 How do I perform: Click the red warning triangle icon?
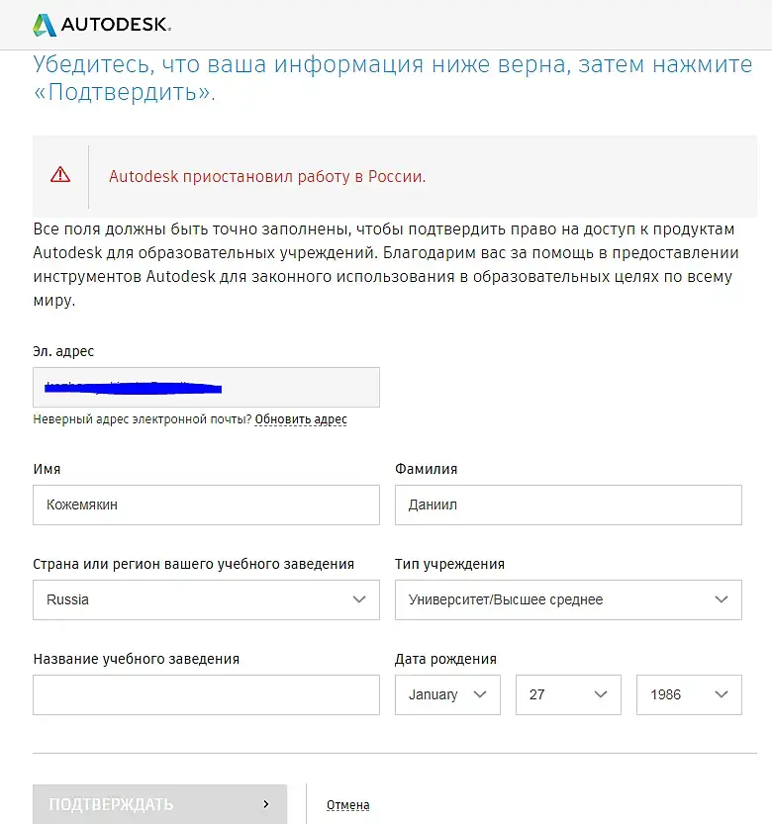60,175
